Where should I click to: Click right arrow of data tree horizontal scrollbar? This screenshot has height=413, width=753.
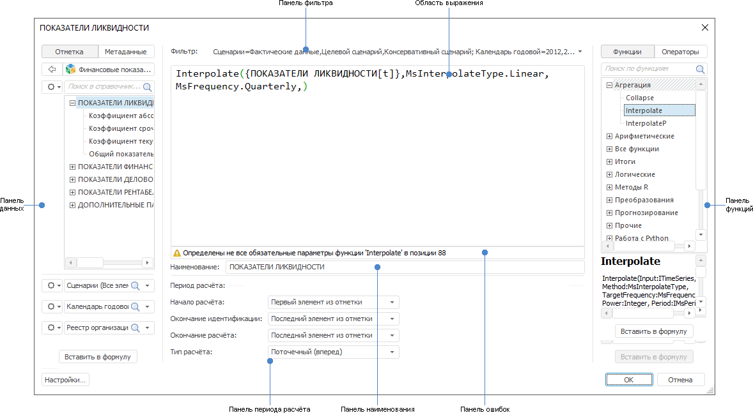[148, 262]
